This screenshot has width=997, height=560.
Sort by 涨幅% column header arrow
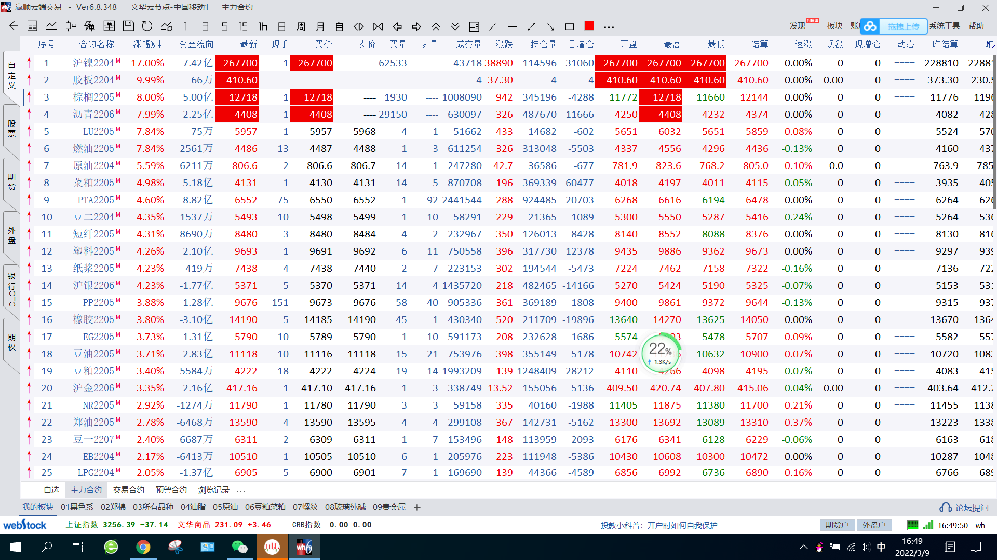pyautogui.click(x=160, y=44)
